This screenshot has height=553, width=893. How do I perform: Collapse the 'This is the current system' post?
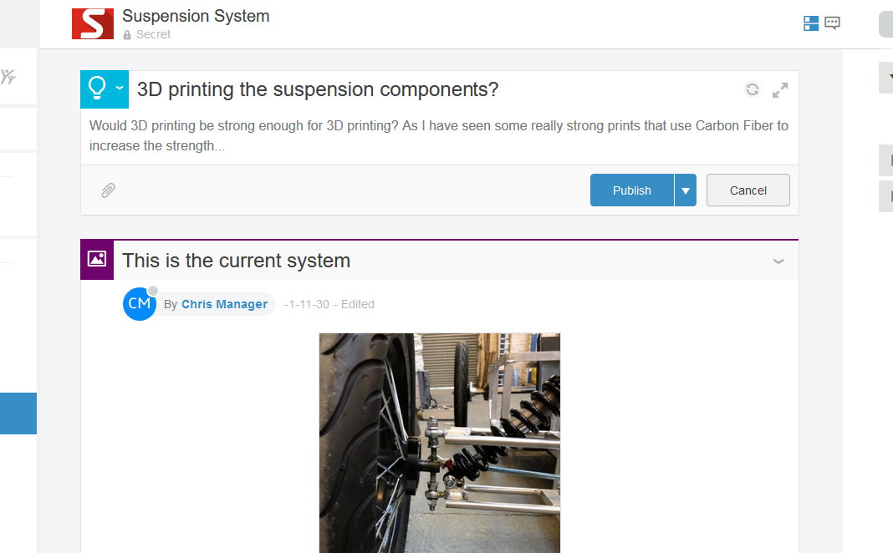tap(778, 261)
